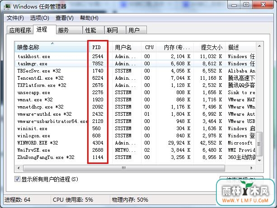Switch to the 用户 tab
The height and width of the screenshot is (208, 277).
click(136, 30)
